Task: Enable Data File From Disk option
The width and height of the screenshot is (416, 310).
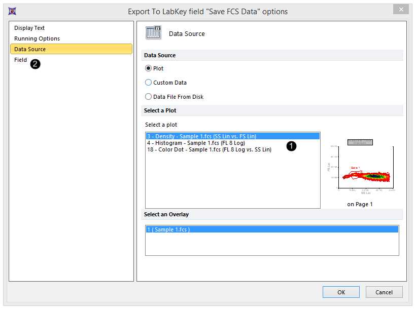Action: click(x=149, y=97)
